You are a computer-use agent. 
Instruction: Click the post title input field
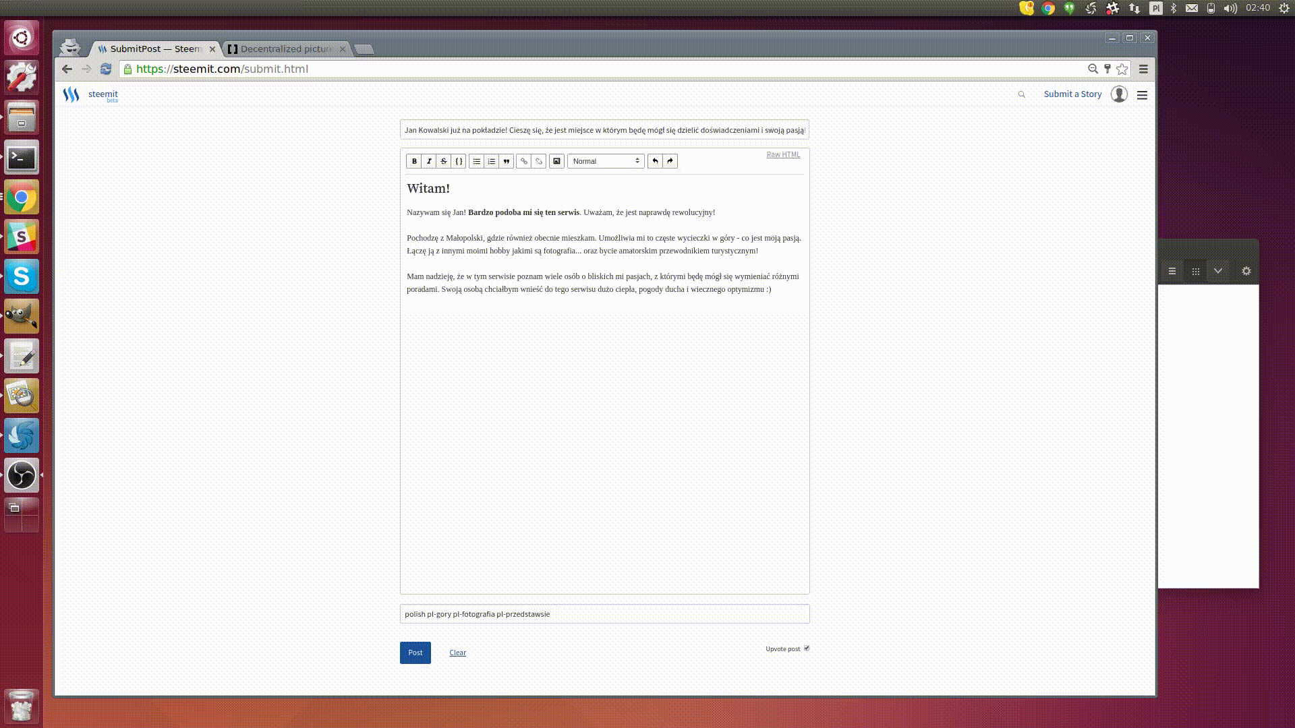point(604,130)
